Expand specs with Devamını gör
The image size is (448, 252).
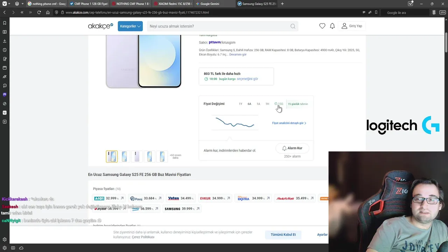(238, 55)
